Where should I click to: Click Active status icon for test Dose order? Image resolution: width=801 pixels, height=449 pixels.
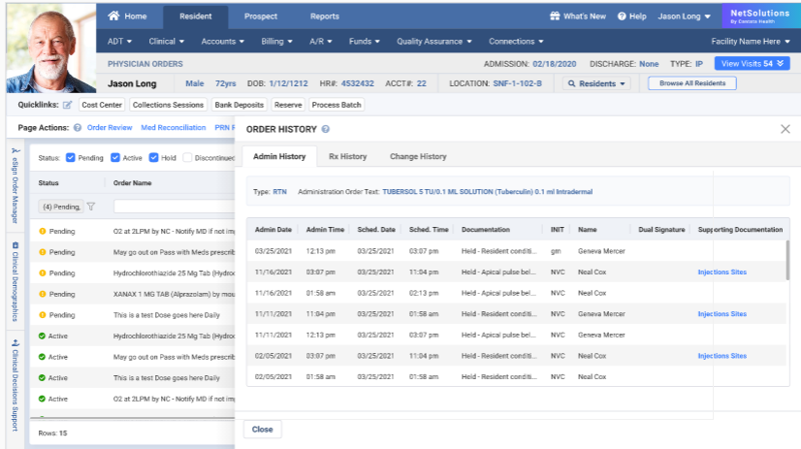[42, 377]
